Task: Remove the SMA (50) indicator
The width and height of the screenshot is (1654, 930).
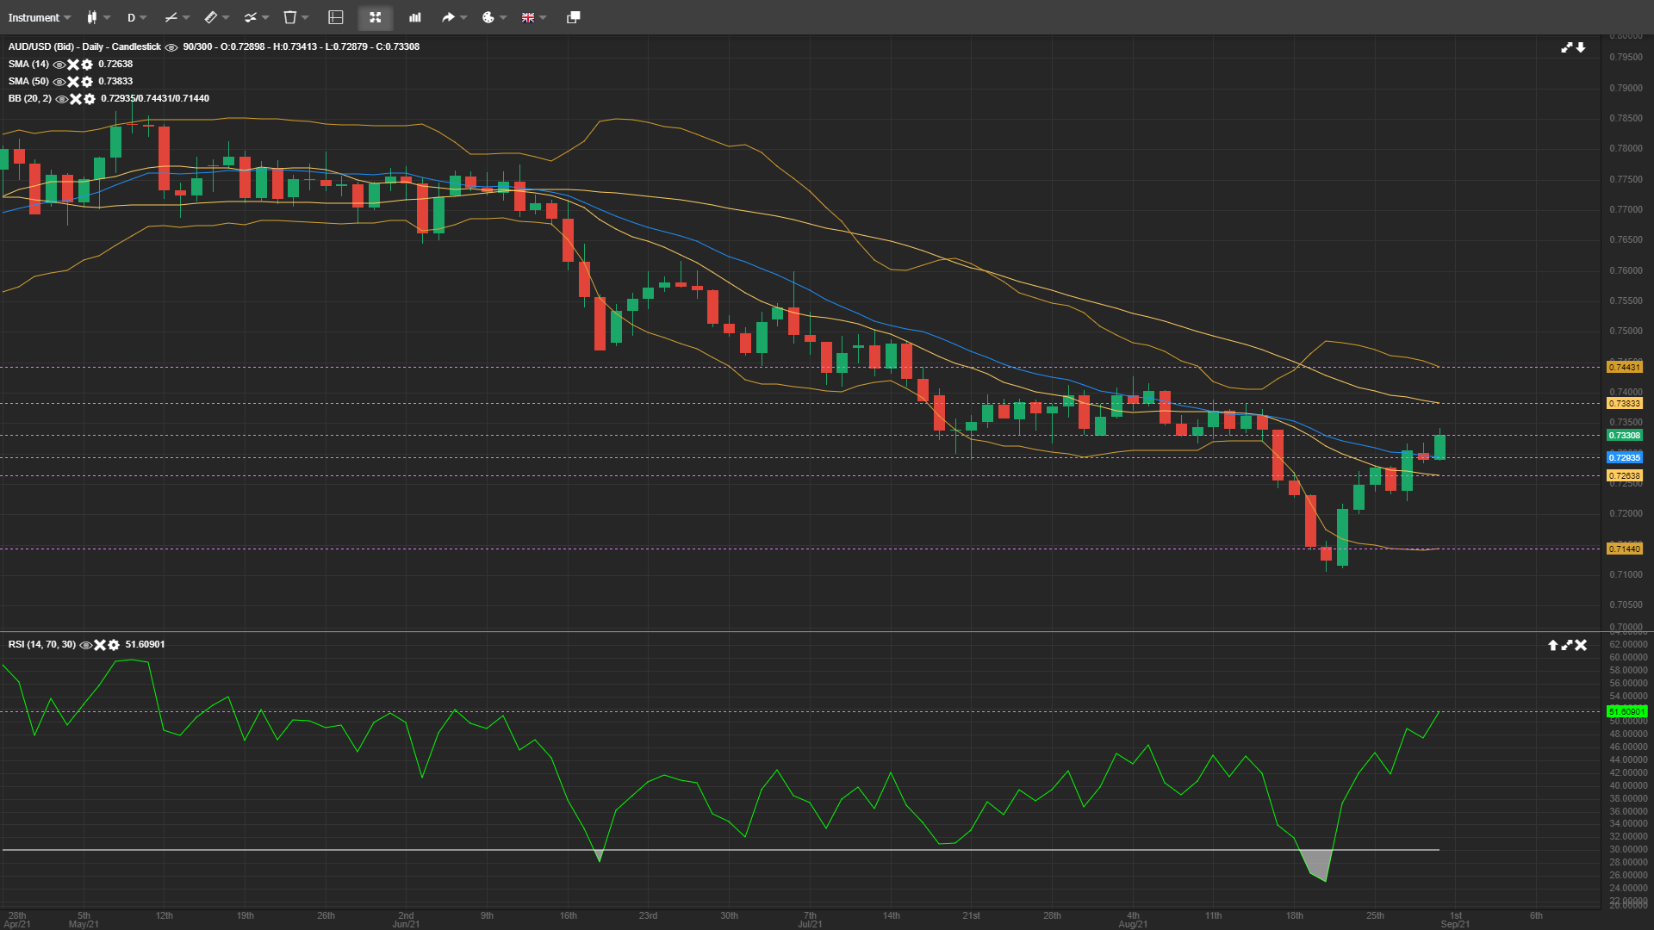Action: coord(73,82)
